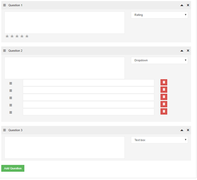Image resolution: width=197 pixels, height=180 pixels.
Task: Delete the first dropdown option with trash icon
Action: point(164,82)
